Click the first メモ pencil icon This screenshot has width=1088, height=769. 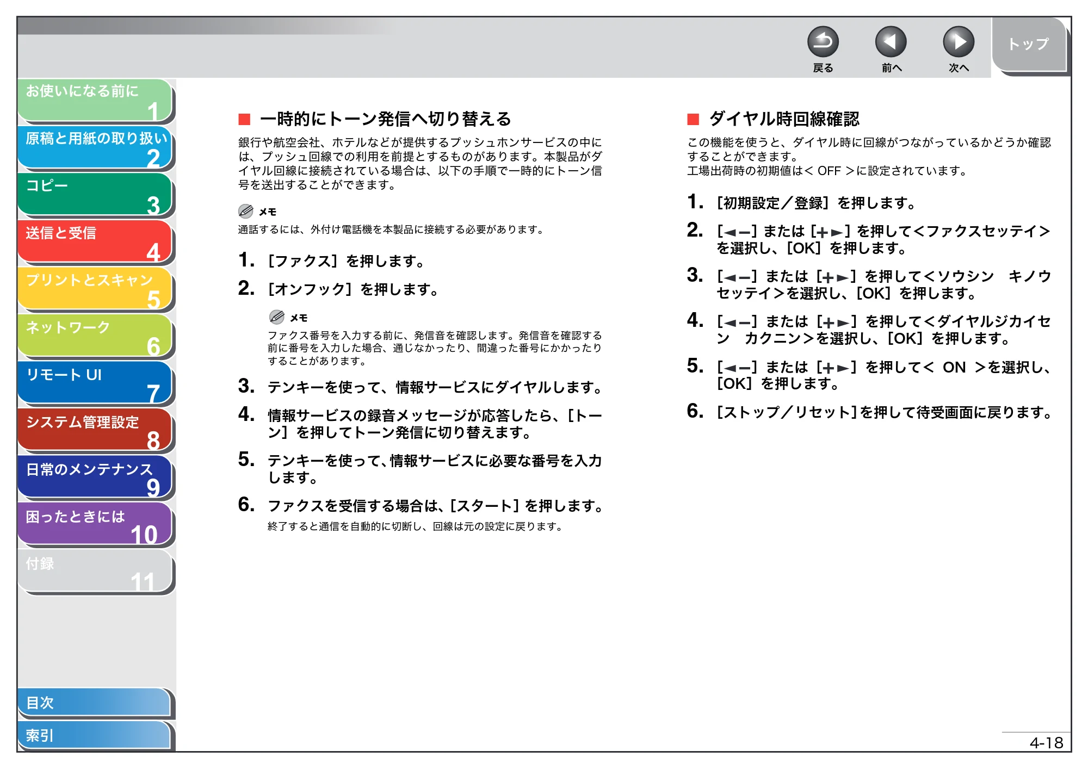246,211
